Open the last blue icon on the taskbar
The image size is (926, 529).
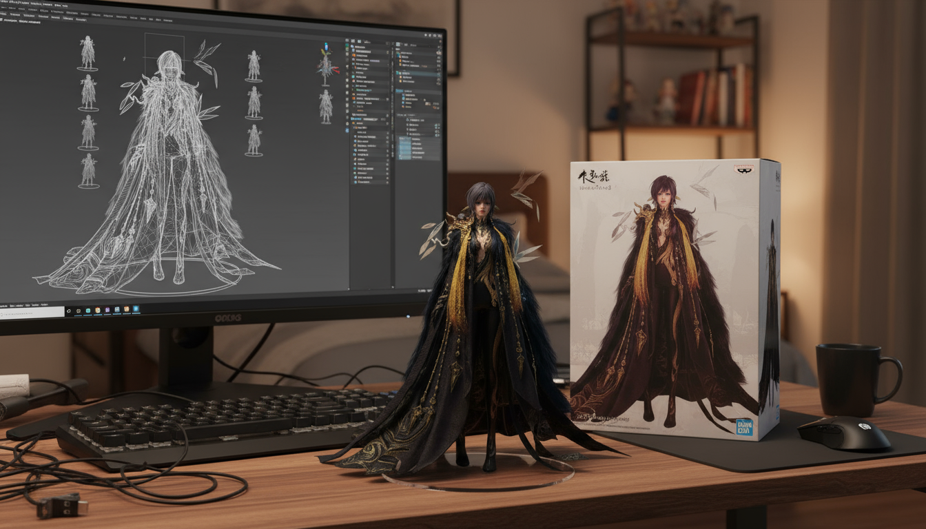[136, 309]
